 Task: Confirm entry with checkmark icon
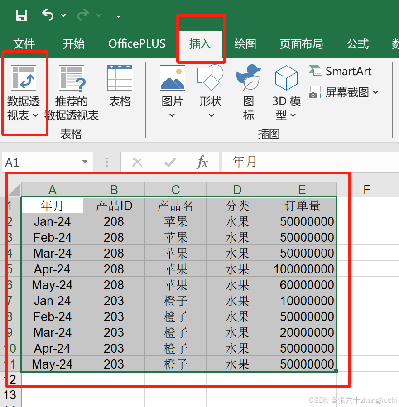[x=170, y=163]
